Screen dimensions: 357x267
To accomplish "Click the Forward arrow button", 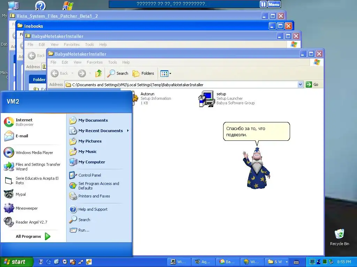I will click(82, 73).
